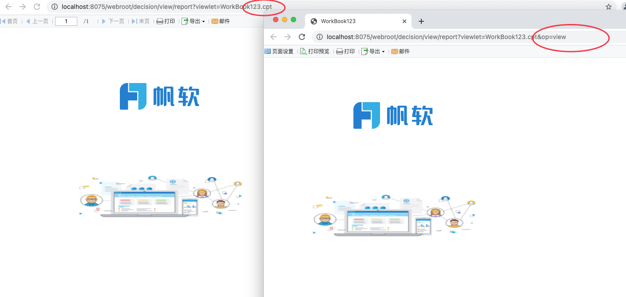Go back in the rear browser window
The image size is (626, 297).
point(8,7)
